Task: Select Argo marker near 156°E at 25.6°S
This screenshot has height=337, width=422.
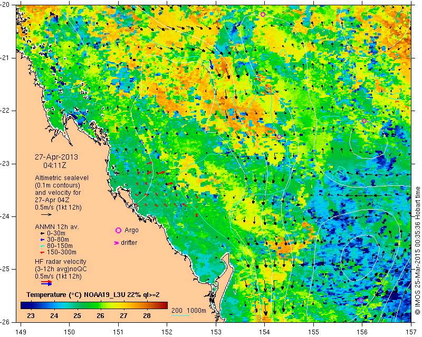Action: pyautogui.click(x=361, y=301)
